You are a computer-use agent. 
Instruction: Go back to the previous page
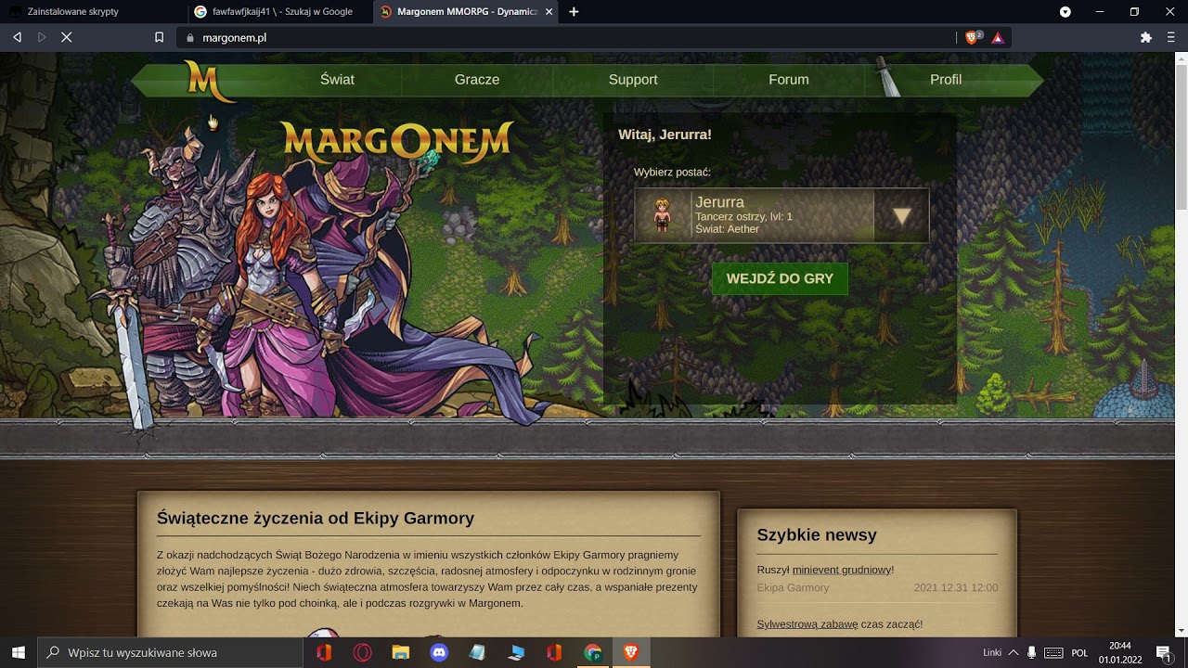[17, 38]
